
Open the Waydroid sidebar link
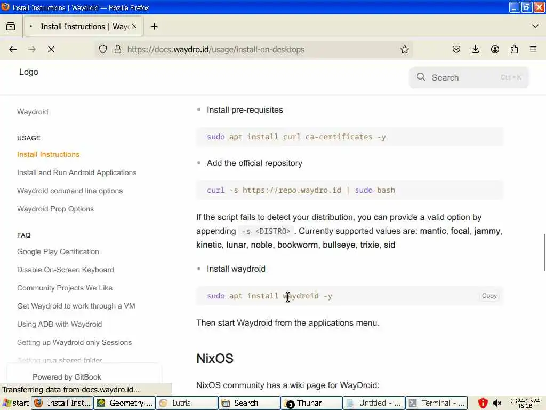pyautogui.click(x=33, y=112)
